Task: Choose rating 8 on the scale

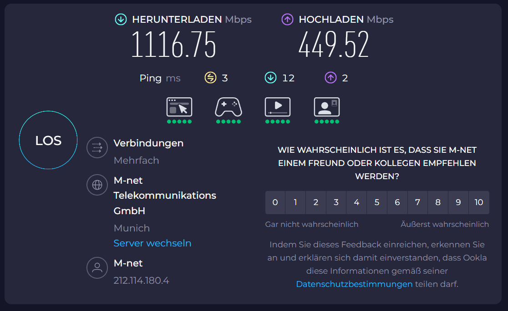Action: tap(438, 202)
